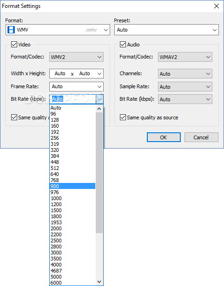Uncheck the Video checkbox
The height and width of the screenshot is (286, 224).
pyautogui.click(x=14, y=45)
